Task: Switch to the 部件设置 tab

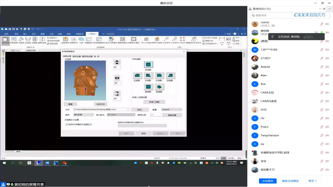Action: 76,56
